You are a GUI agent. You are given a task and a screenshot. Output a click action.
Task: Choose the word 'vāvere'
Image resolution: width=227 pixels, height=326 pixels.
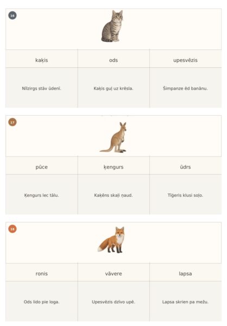[113, 274]
